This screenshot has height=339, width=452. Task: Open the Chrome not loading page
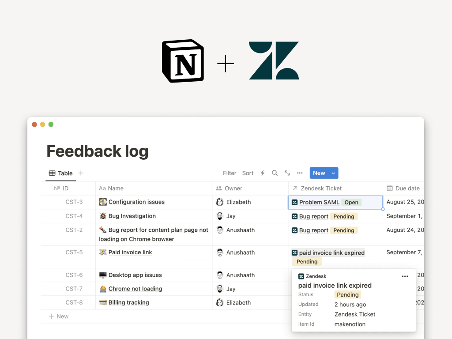pos(135,289)
